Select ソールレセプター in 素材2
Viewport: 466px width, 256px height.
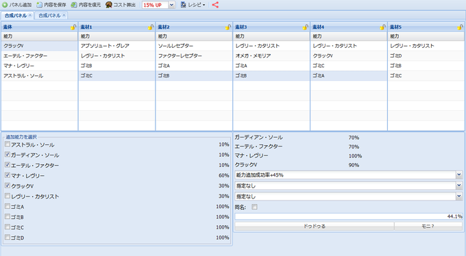click(194, 46)
